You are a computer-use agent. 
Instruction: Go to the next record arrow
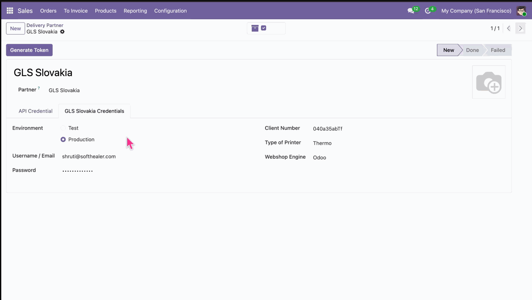pyautogui.click(x=520, y=28)
